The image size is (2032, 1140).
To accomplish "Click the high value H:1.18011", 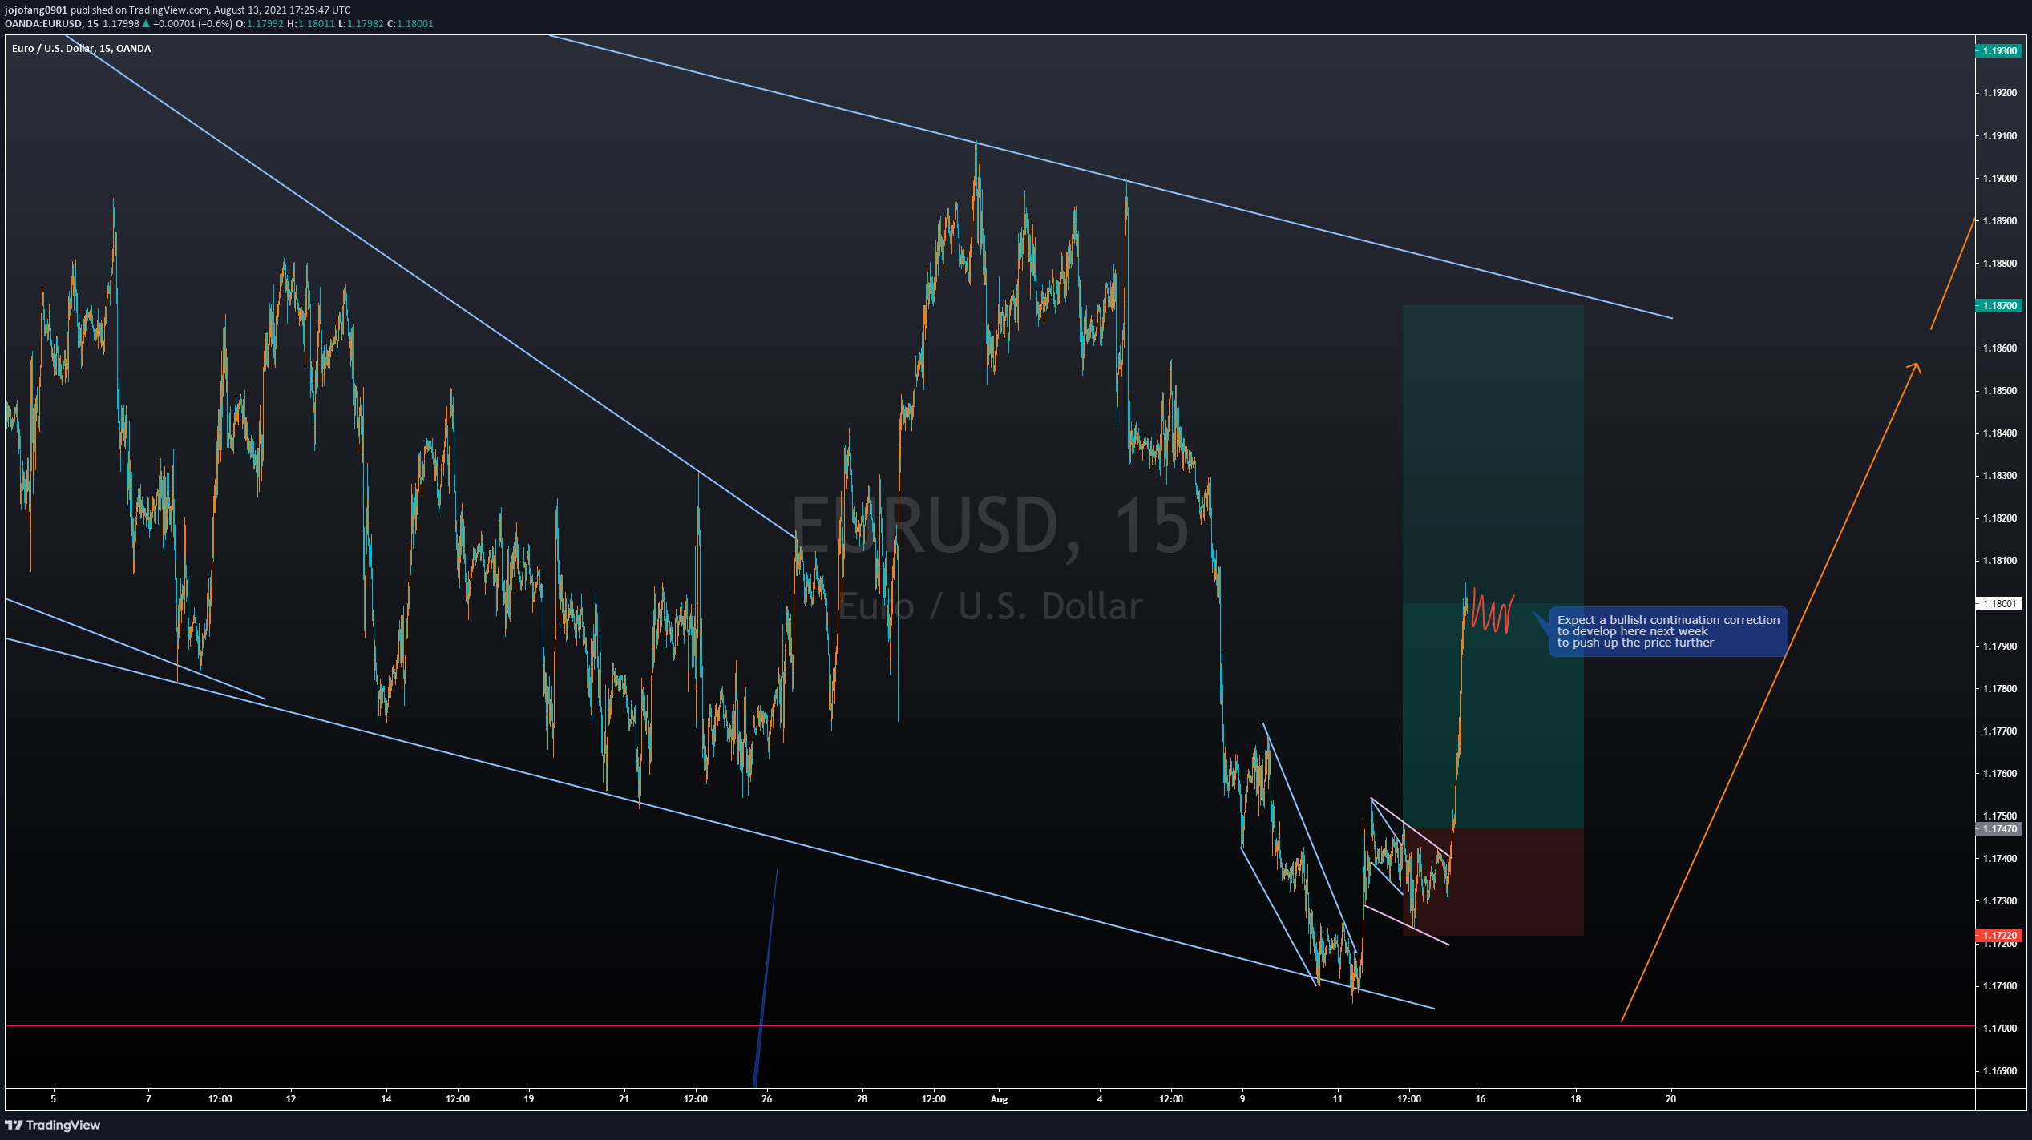I will pos(311,23).
